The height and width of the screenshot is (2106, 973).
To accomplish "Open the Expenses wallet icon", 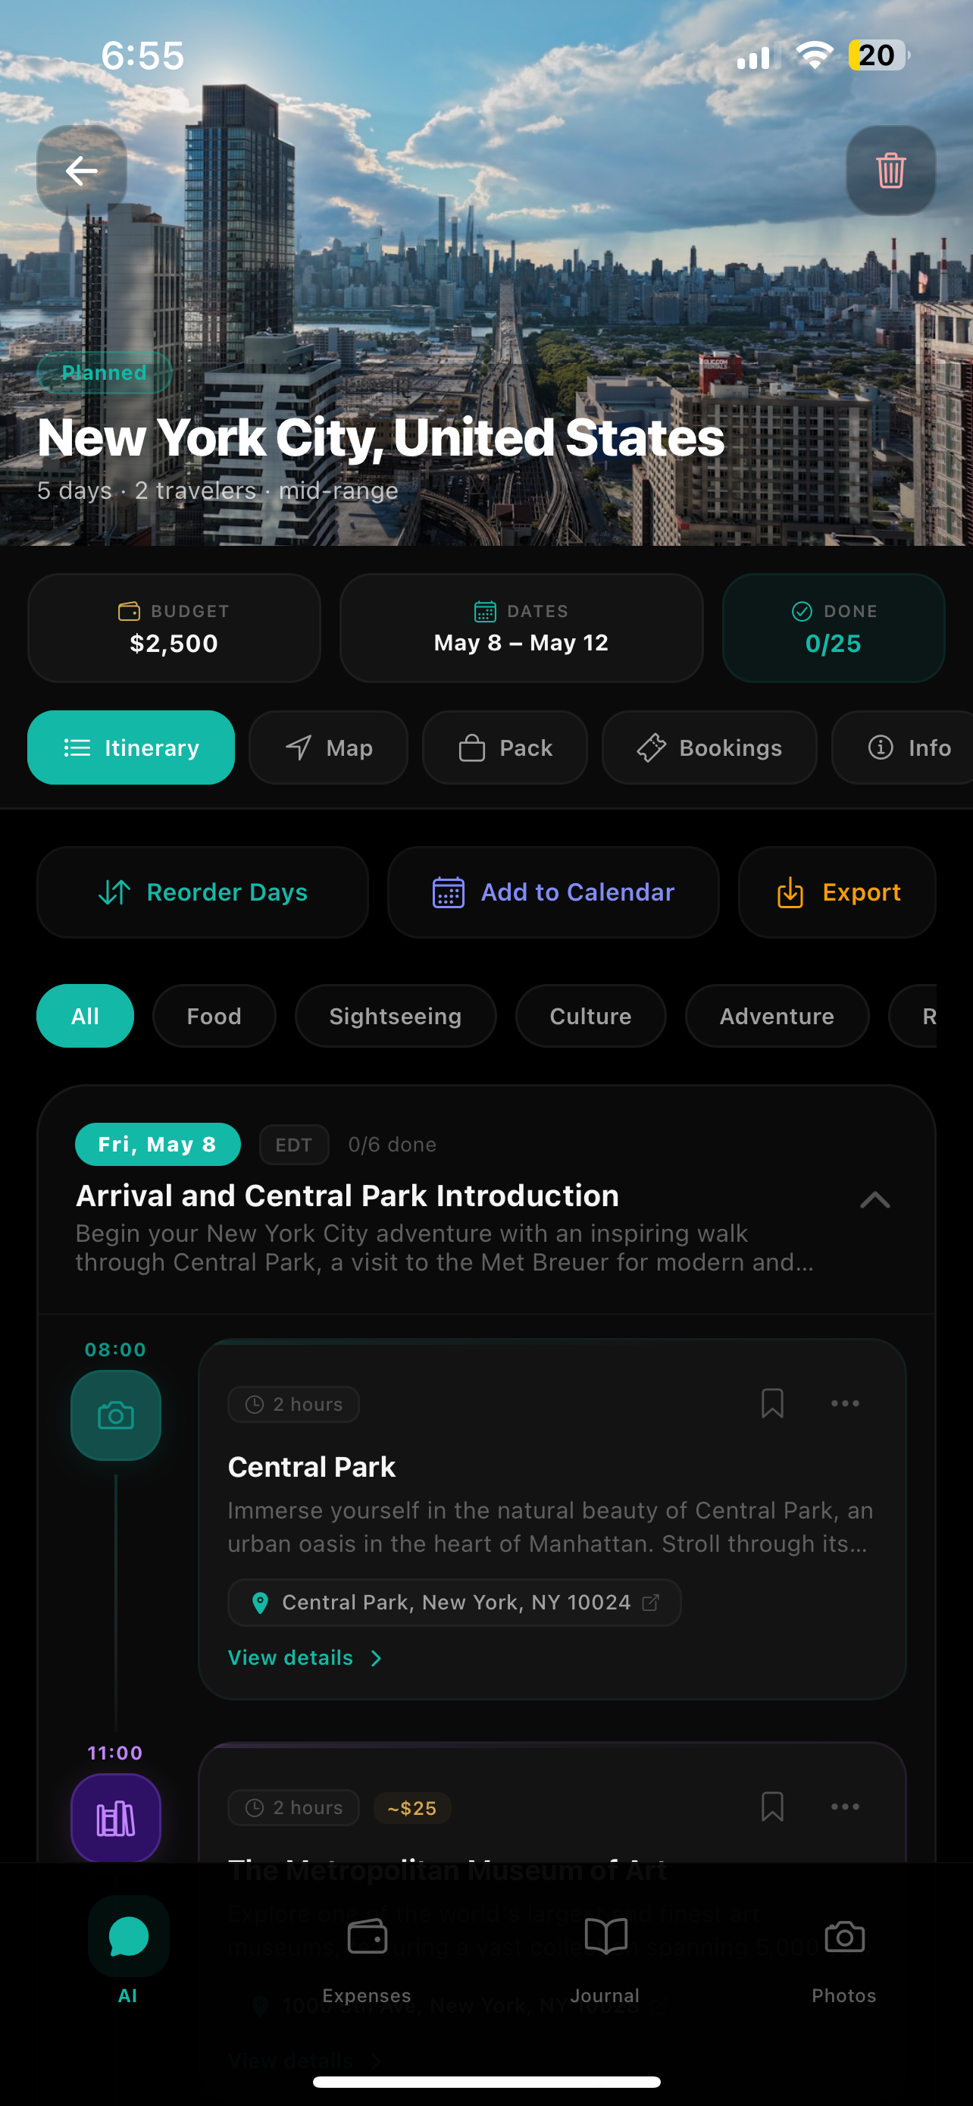I will tap(367, 1938).
